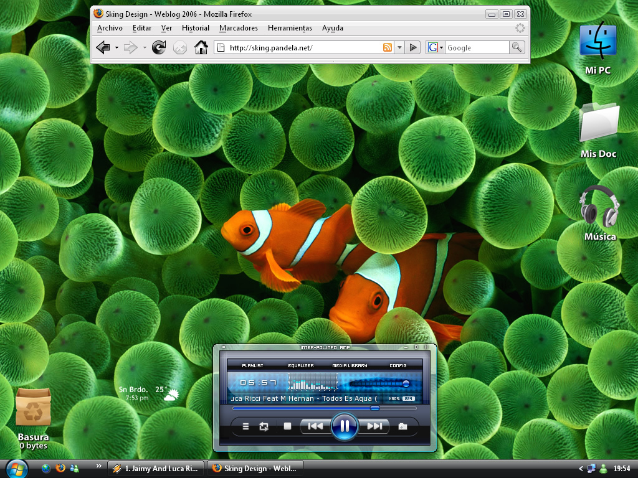
Task: Click the Forward arrow in Firefox
Action: (x=130, y=47)
